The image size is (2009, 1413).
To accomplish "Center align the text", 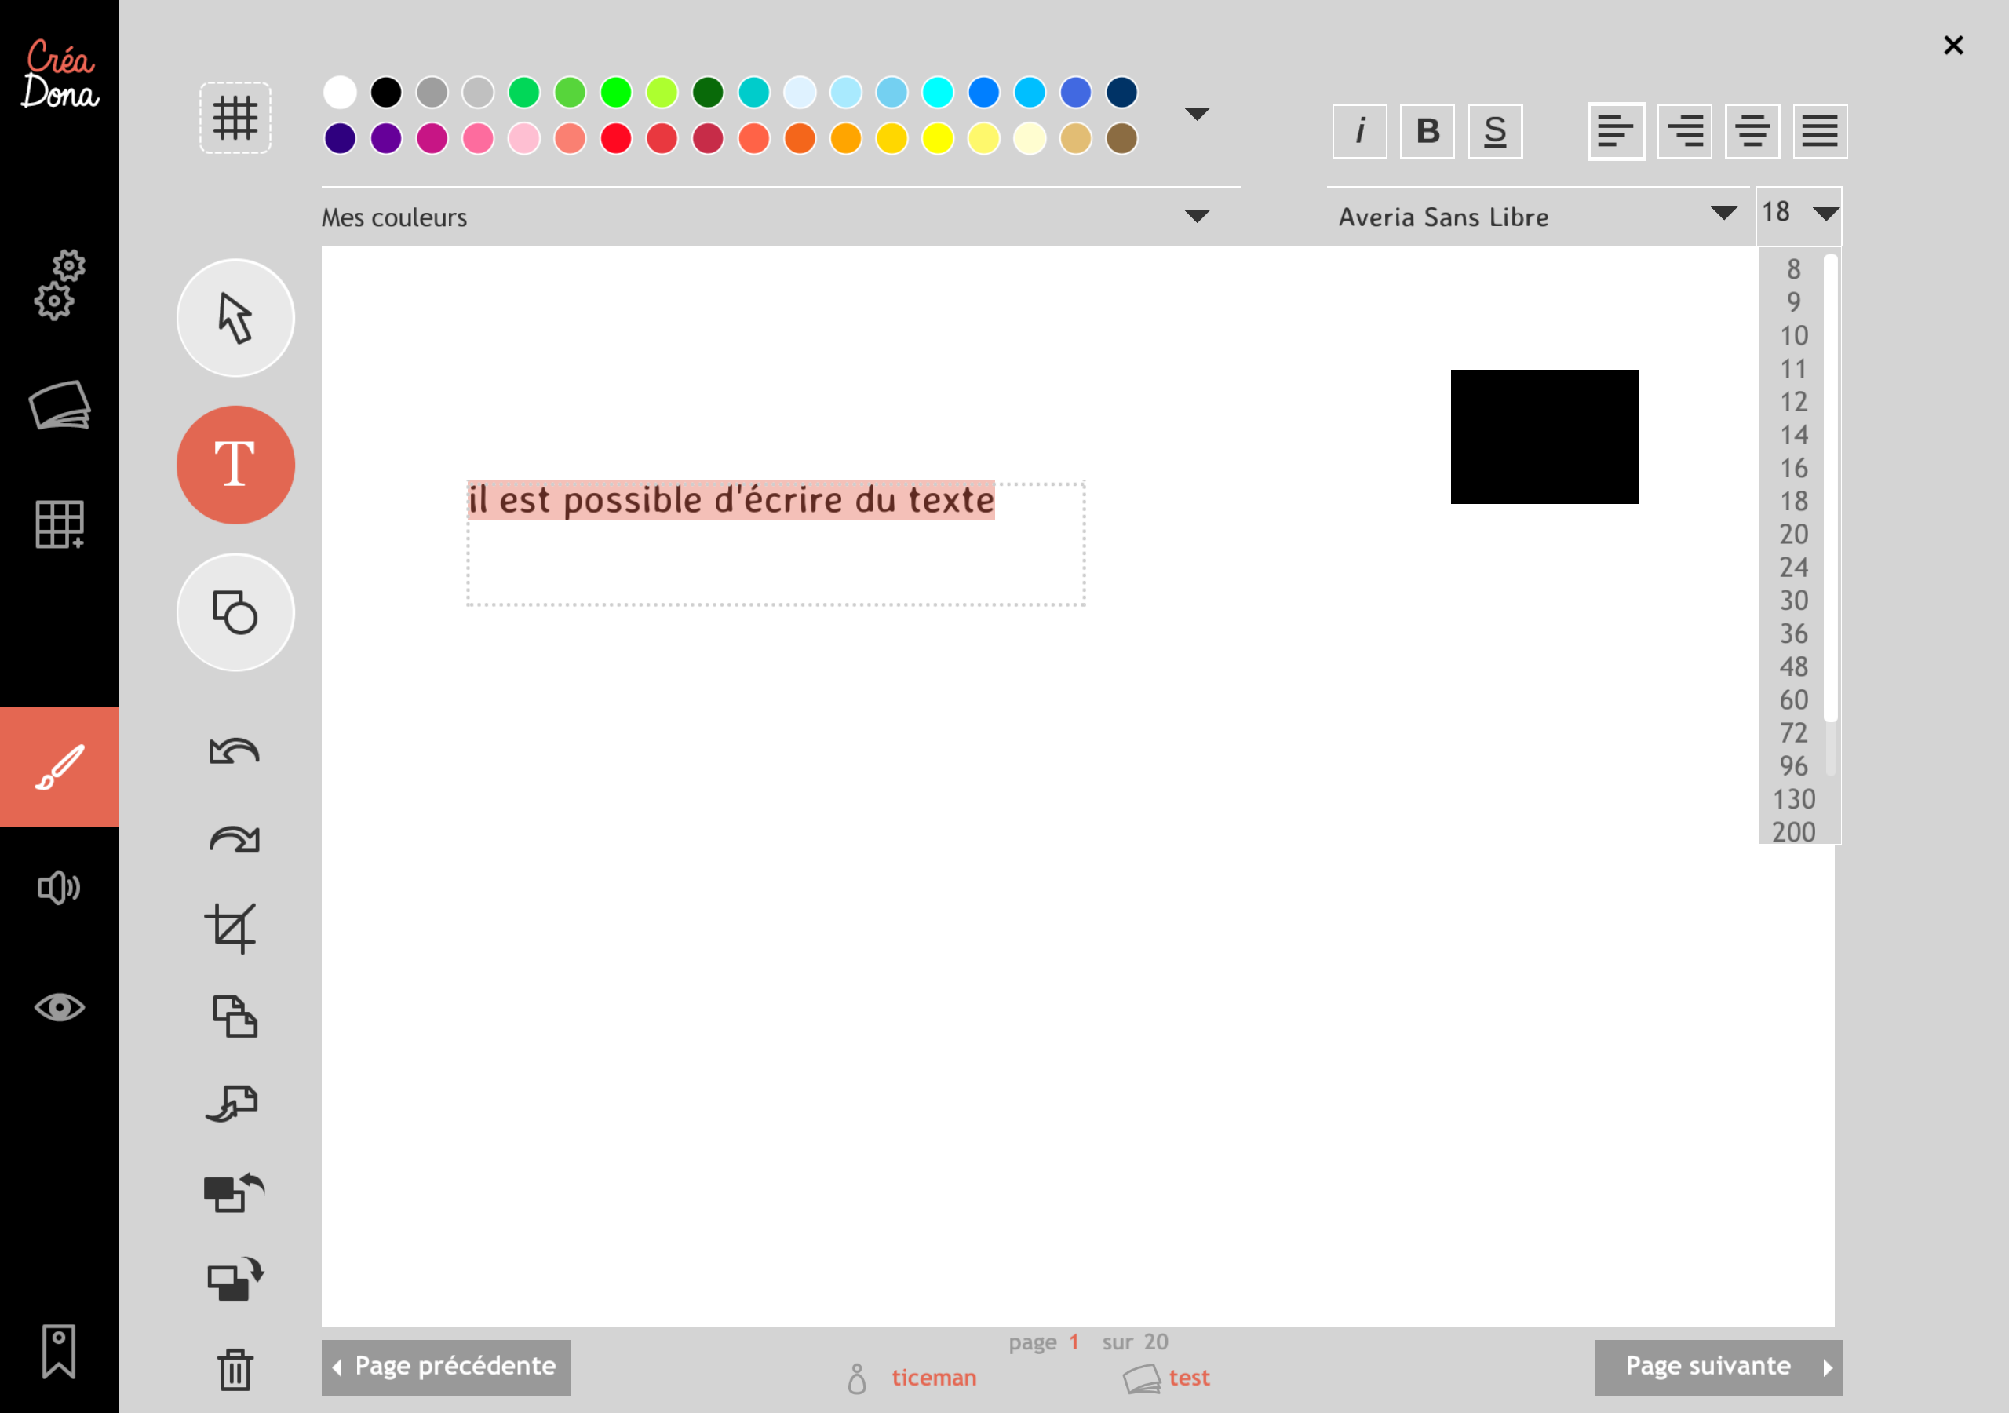I will [x=1752, y=131].
